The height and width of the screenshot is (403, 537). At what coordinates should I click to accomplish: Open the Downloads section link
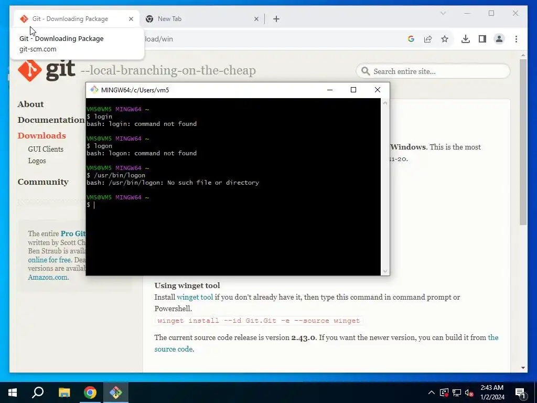click(42, 136)
